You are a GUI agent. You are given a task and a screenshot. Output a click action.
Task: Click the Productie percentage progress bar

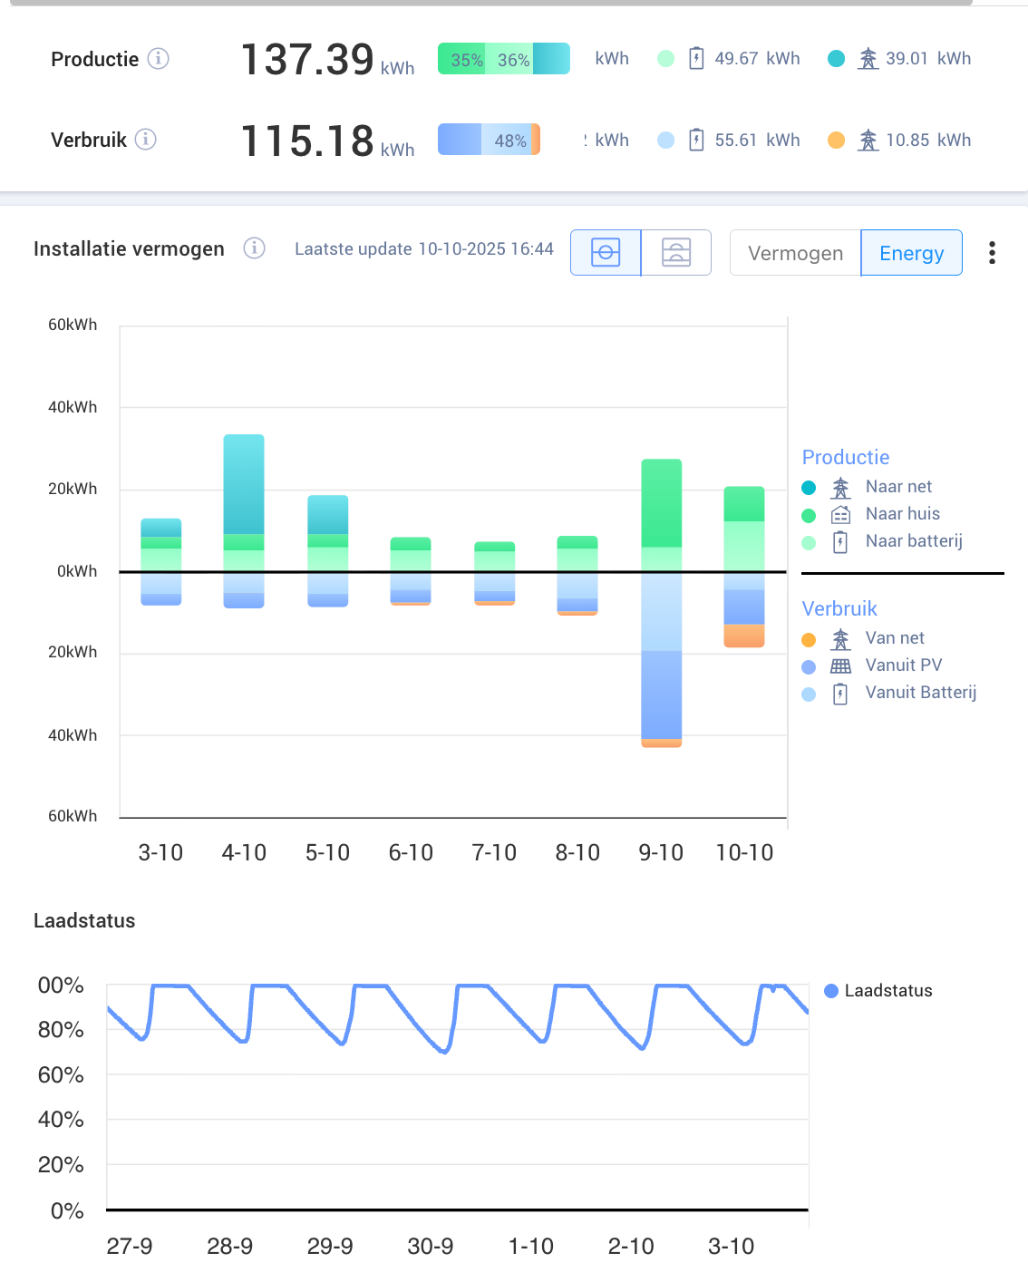pyautogui.click(x=504, y=59)
